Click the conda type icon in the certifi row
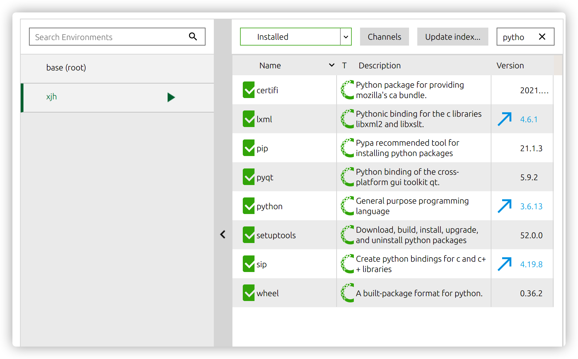 (347, 90)
